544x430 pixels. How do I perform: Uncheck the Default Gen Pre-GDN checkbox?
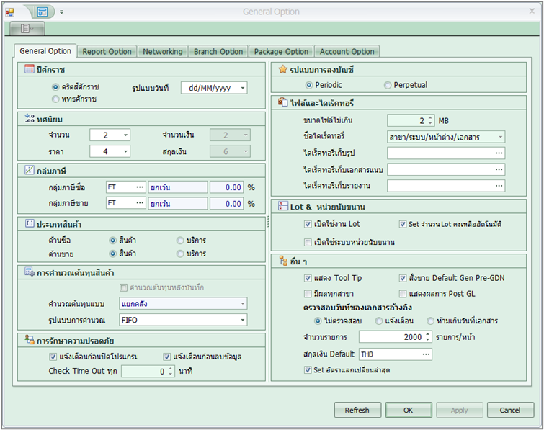[x=403, y=278]
